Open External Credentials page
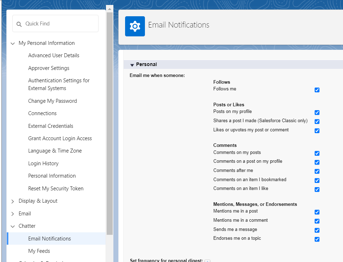The width and height of the screenshot is (343, 262). (51, 126)
